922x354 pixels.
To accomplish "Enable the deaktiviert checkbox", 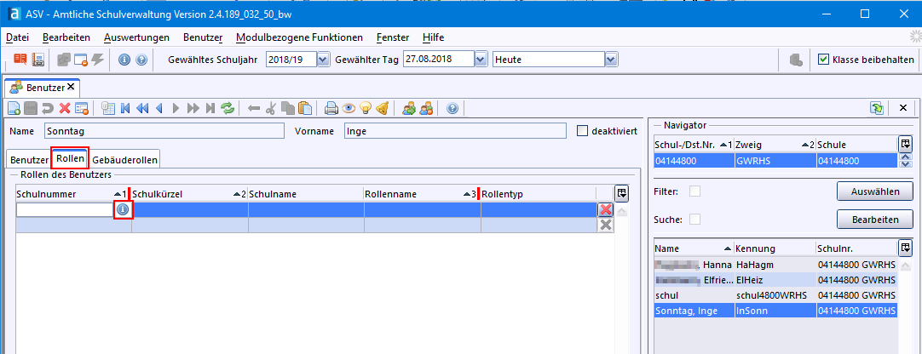I will [583, 131].
